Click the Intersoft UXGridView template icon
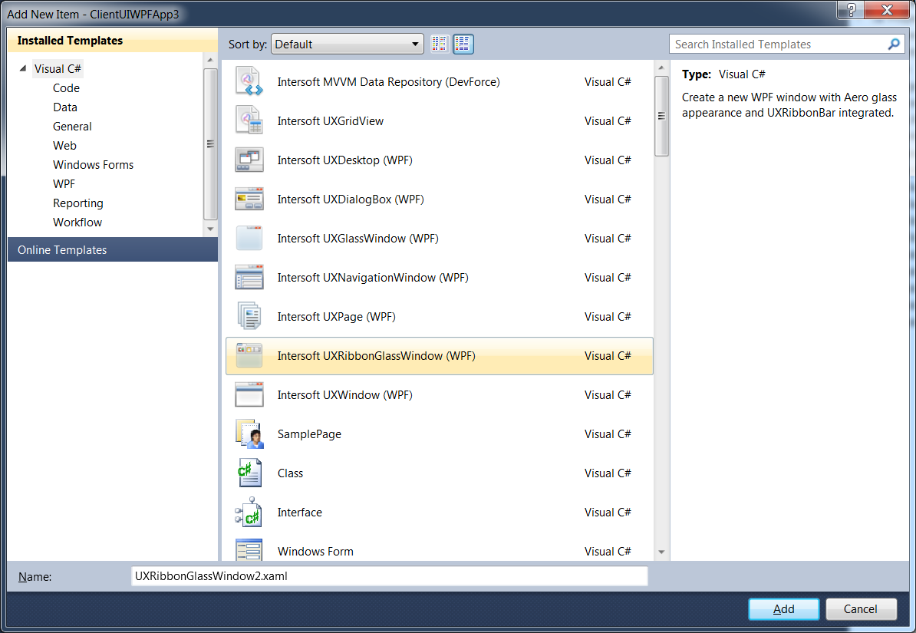 point(249,120)
